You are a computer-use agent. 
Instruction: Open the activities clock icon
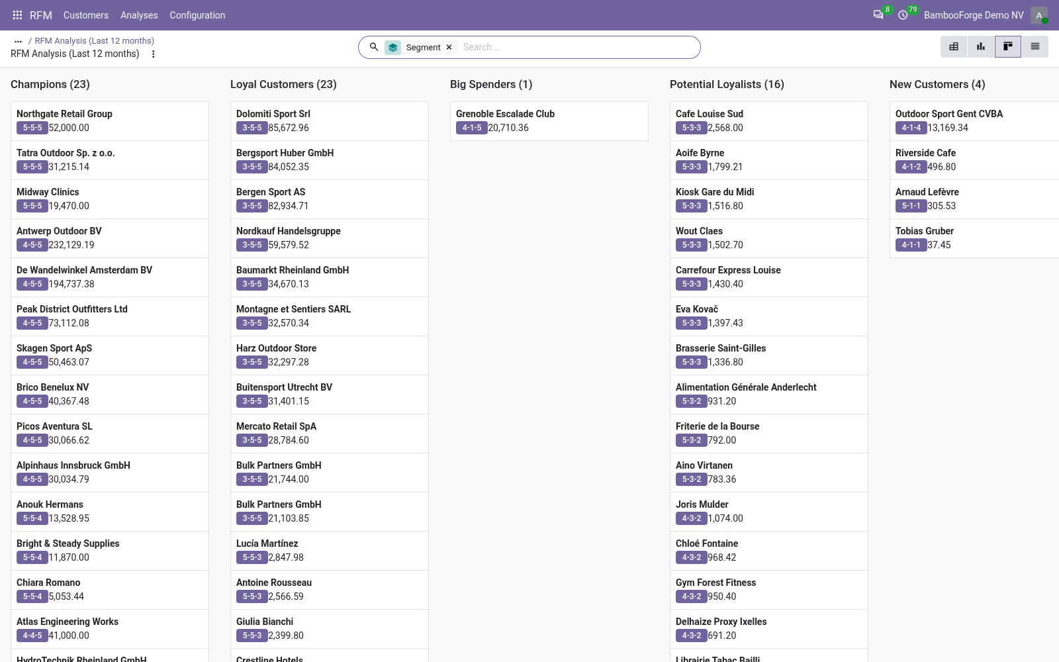(x=903, y=15)
